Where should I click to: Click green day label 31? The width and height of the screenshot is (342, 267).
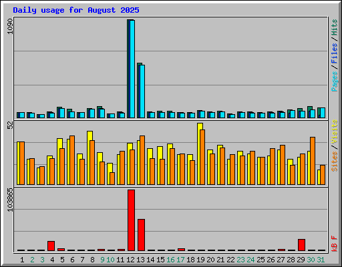[321, 260]
